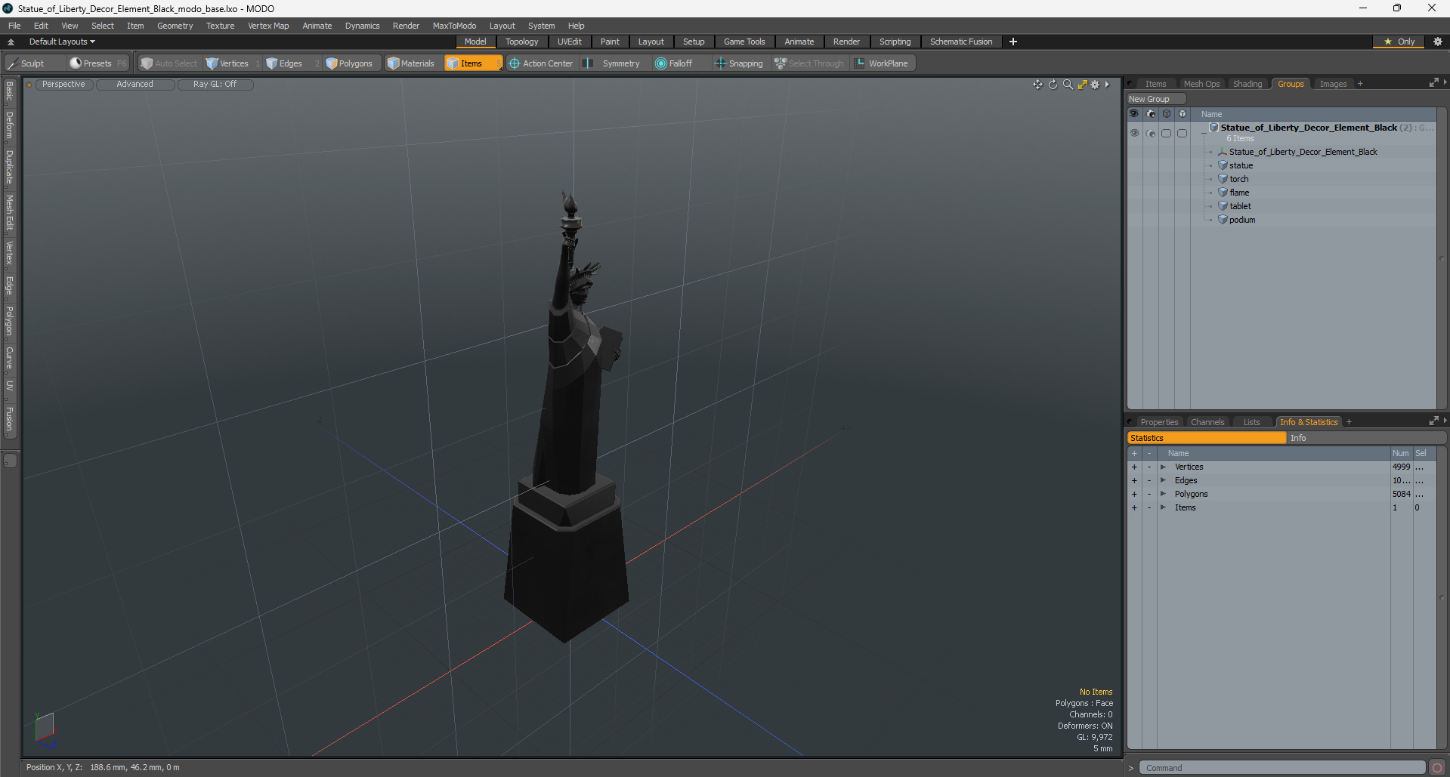
Task: Open the Mesh Edit vertical sidebar tab
Action: point(9,212)
